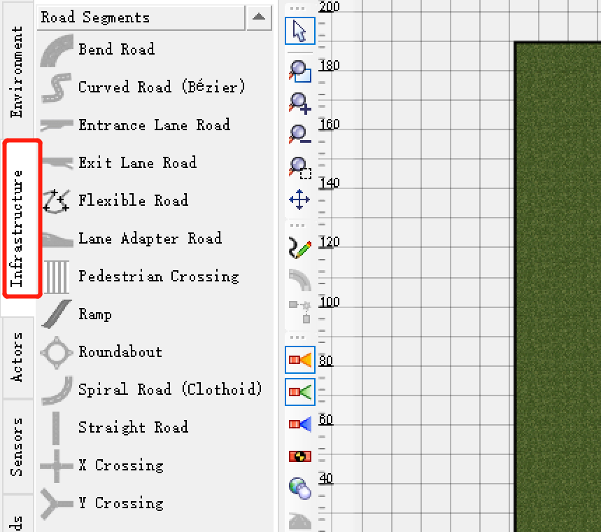
Task: Click the Flexible Road label
Action: tap(134, 200)
